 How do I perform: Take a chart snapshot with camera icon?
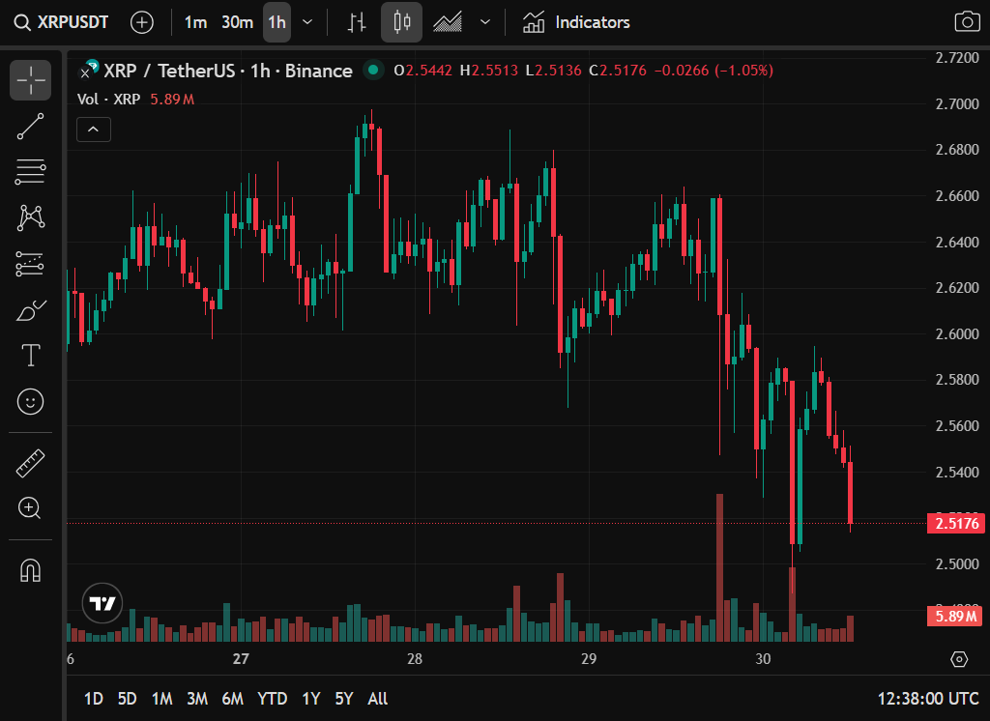point(965,22)
